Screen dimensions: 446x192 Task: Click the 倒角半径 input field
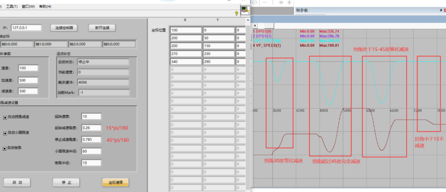(x=91, y=163)
